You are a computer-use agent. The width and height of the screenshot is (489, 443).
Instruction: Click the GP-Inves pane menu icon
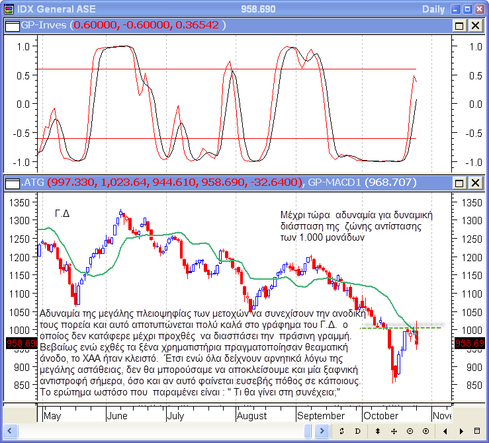pos(12,25)
